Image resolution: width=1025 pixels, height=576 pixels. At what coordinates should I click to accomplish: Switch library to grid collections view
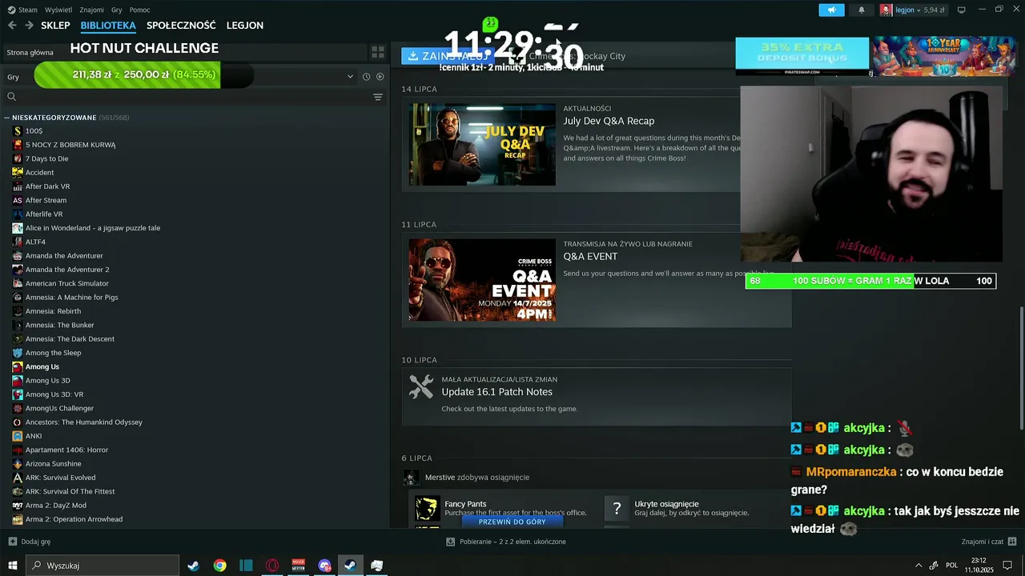pos(378,52)
